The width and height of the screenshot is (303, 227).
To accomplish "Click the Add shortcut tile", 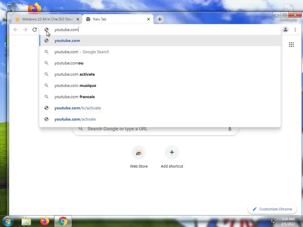I will coord(172,157).
